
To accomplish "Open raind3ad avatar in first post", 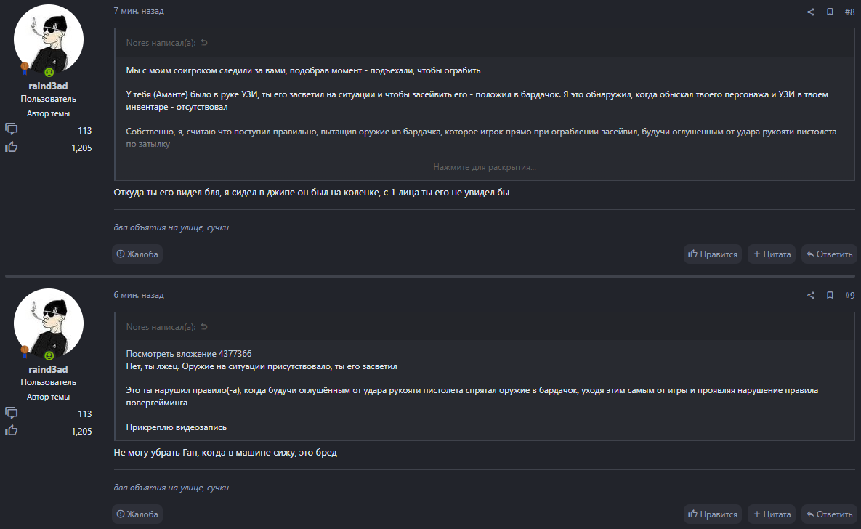I will point(49,42).
